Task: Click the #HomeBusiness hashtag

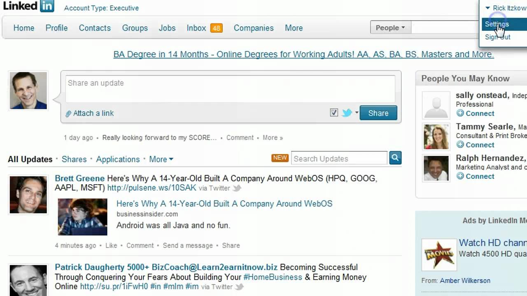Action: 273,277
